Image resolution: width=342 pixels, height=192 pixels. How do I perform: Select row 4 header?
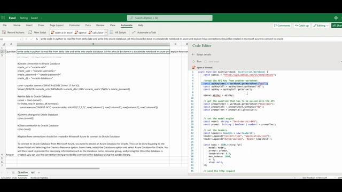point(2,155)
